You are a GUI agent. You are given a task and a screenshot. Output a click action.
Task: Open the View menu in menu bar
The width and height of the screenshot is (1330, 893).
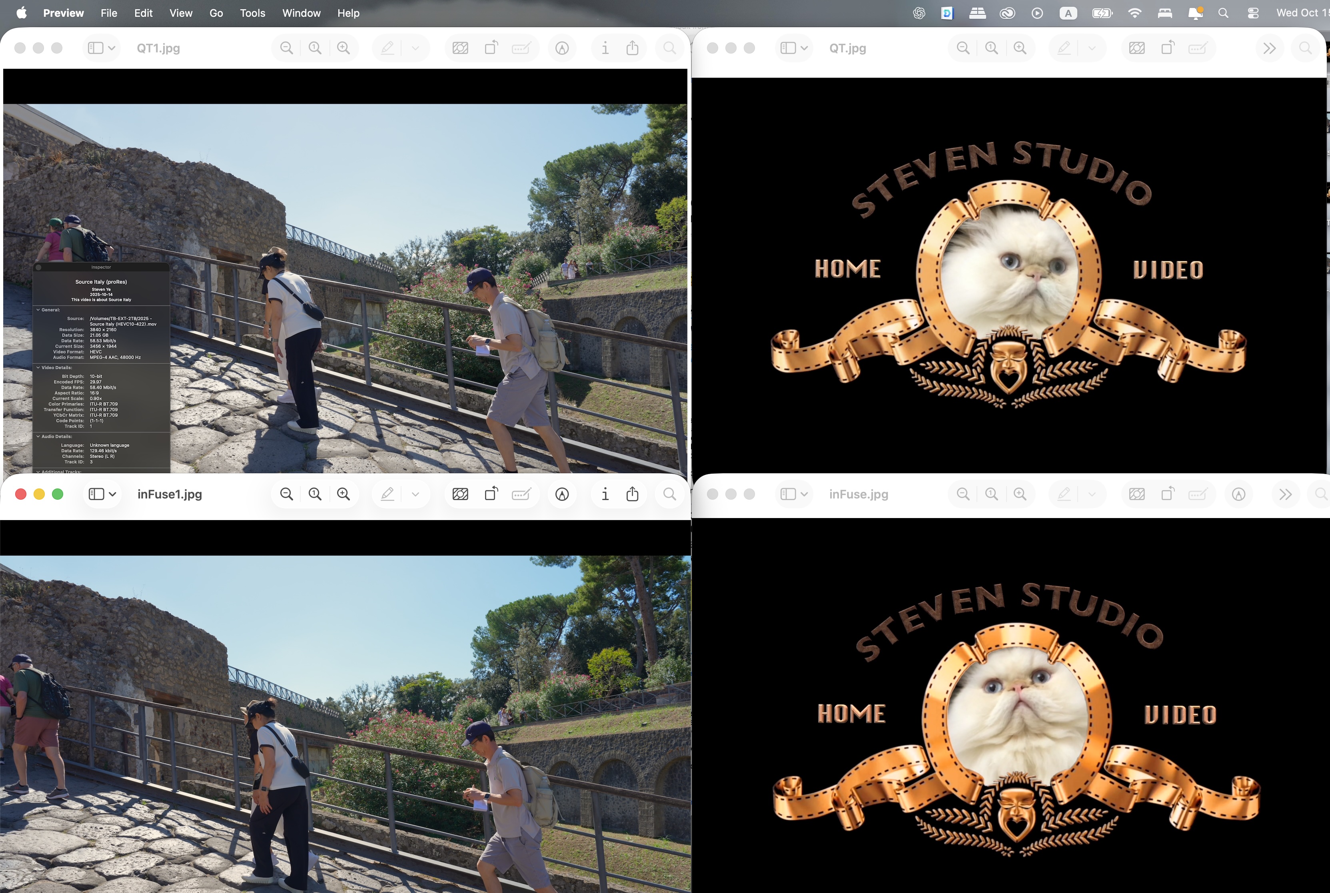click(x=181, y=13)
